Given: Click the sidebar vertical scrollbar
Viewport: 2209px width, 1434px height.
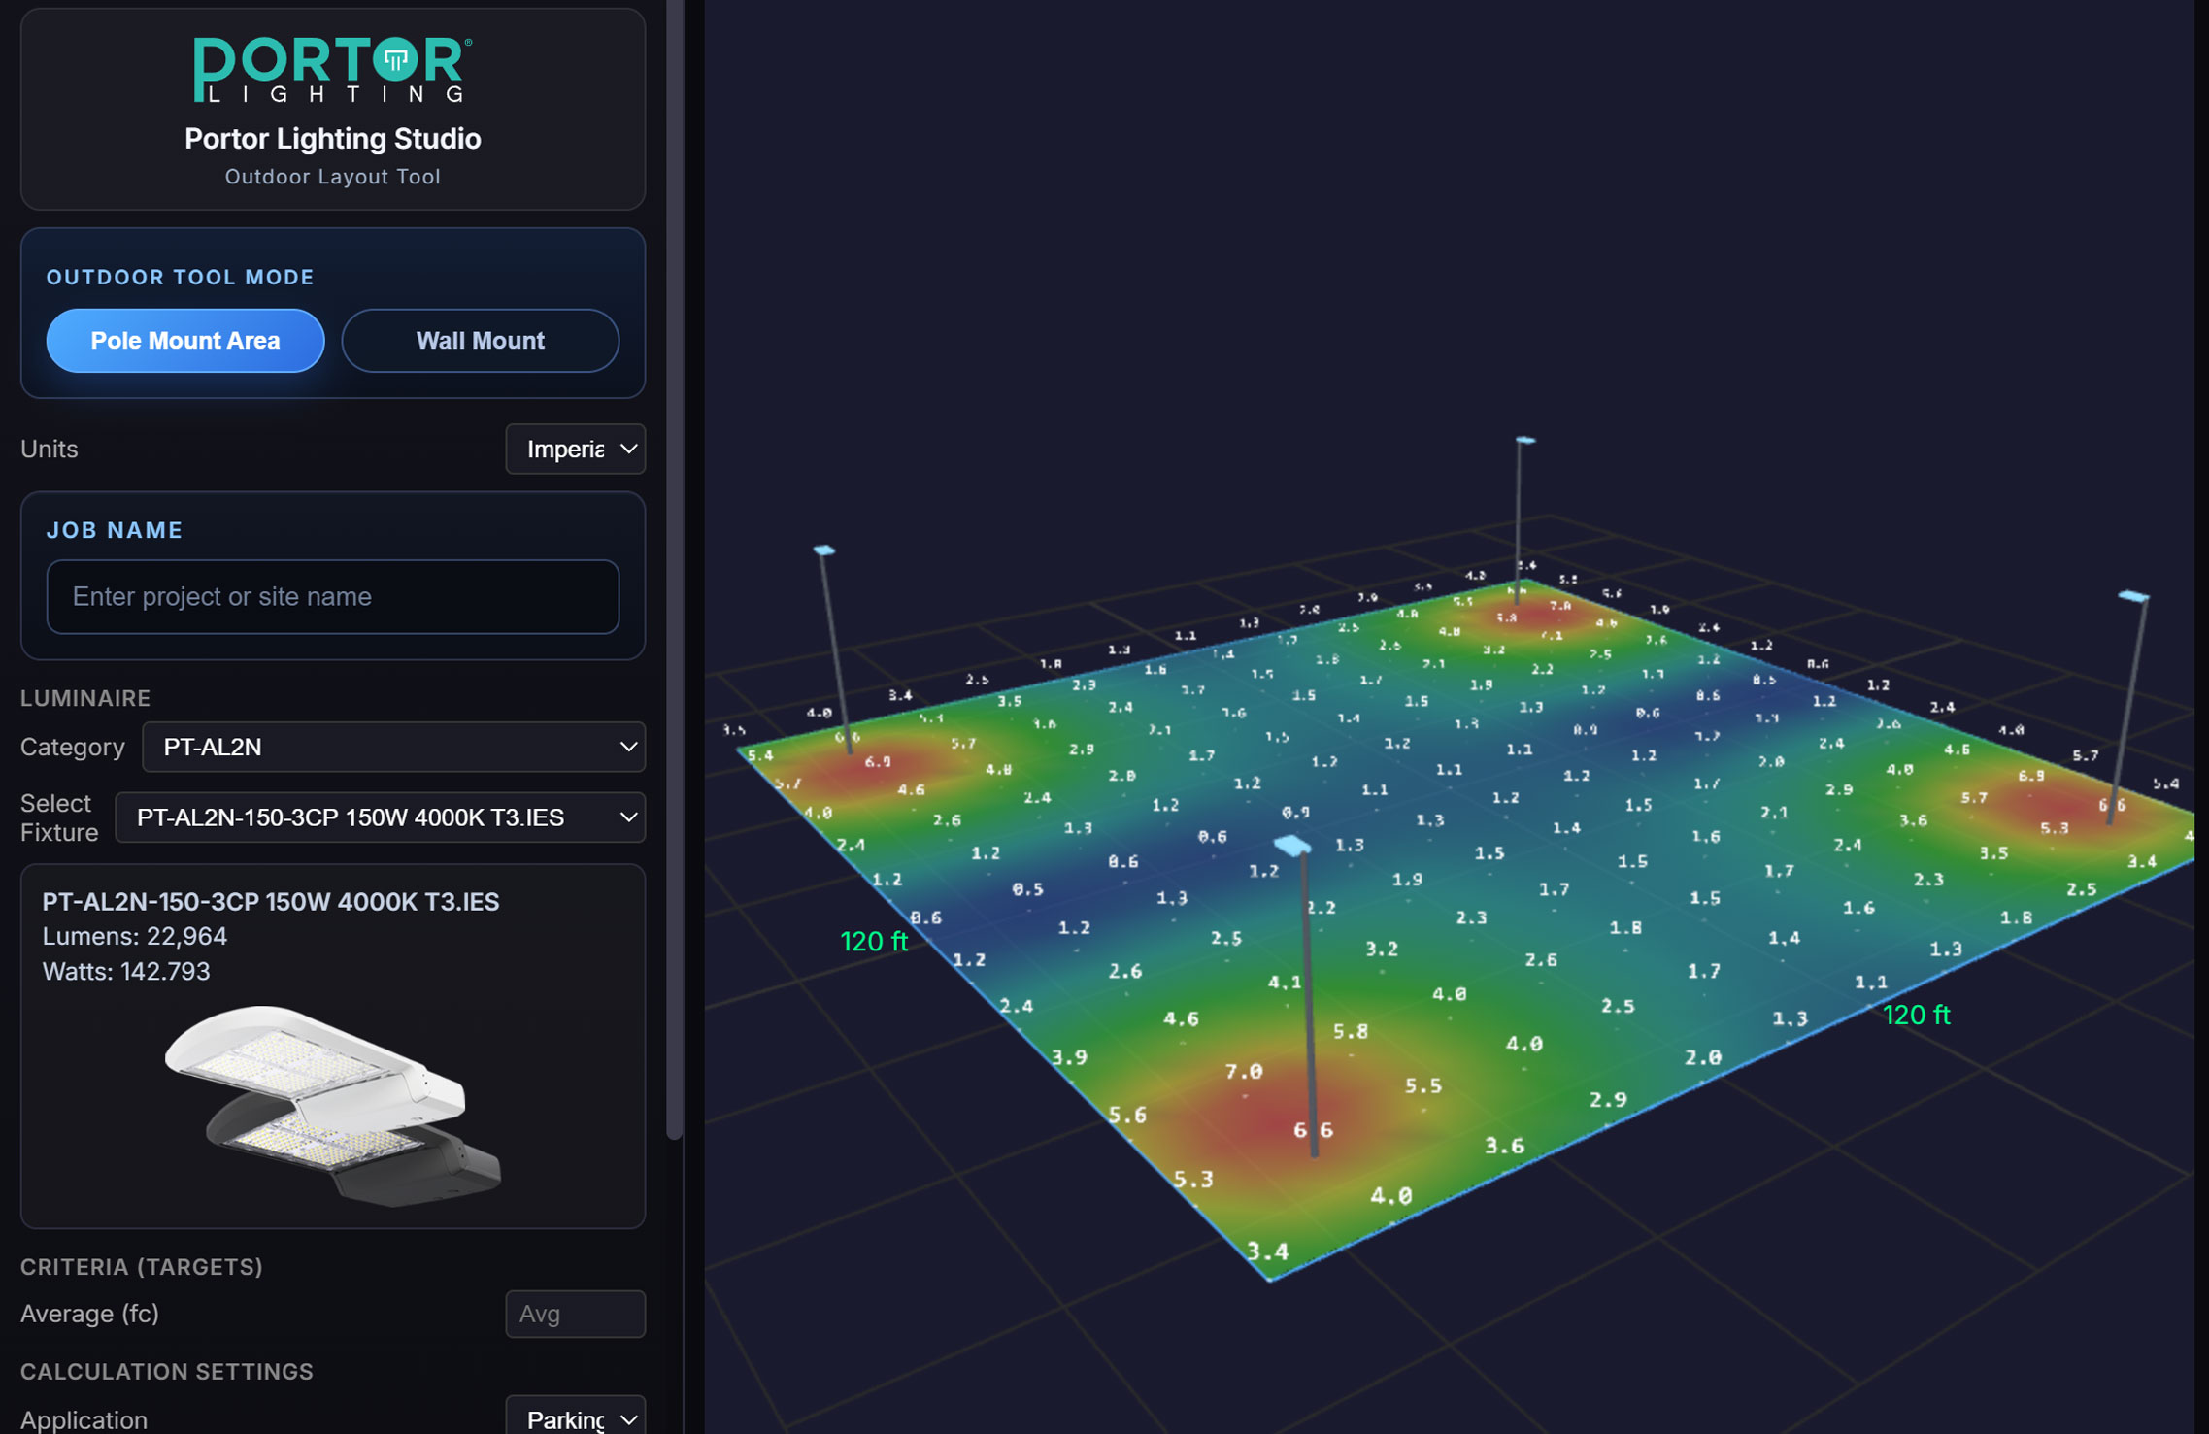Looking at the screenshot, I should point(674,583).
